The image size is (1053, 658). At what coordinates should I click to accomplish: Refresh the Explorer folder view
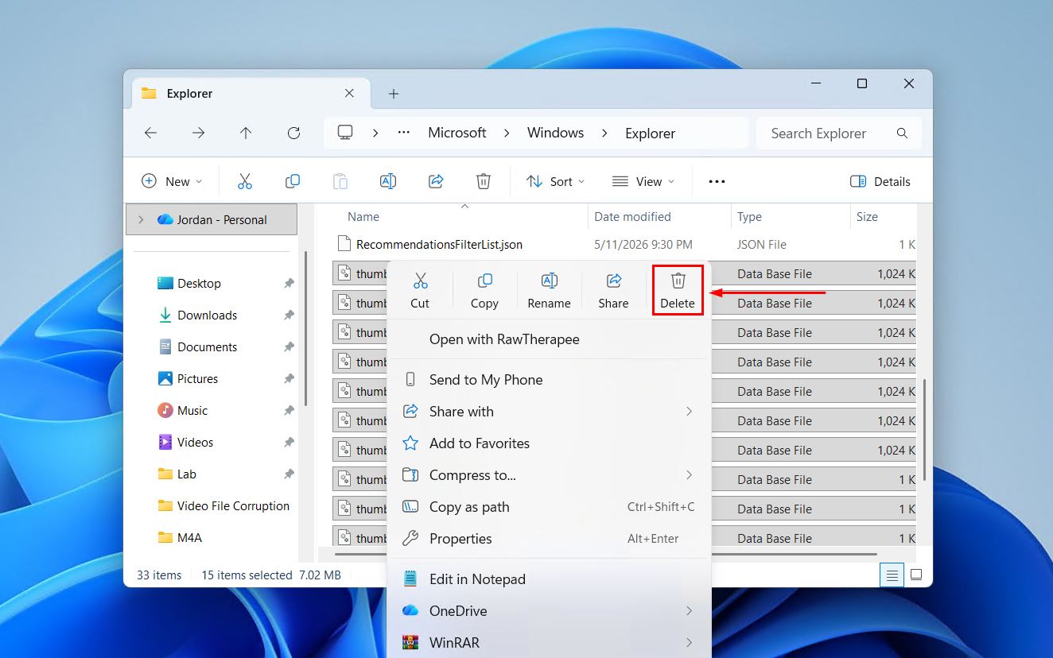pyautogui.click(x=293, y=134)
